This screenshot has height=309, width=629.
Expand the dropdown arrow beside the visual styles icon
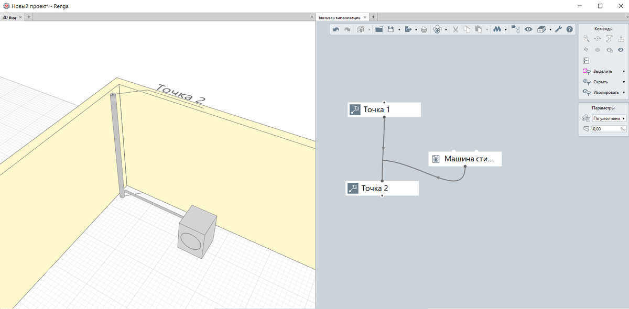click(x=506, y=30)
